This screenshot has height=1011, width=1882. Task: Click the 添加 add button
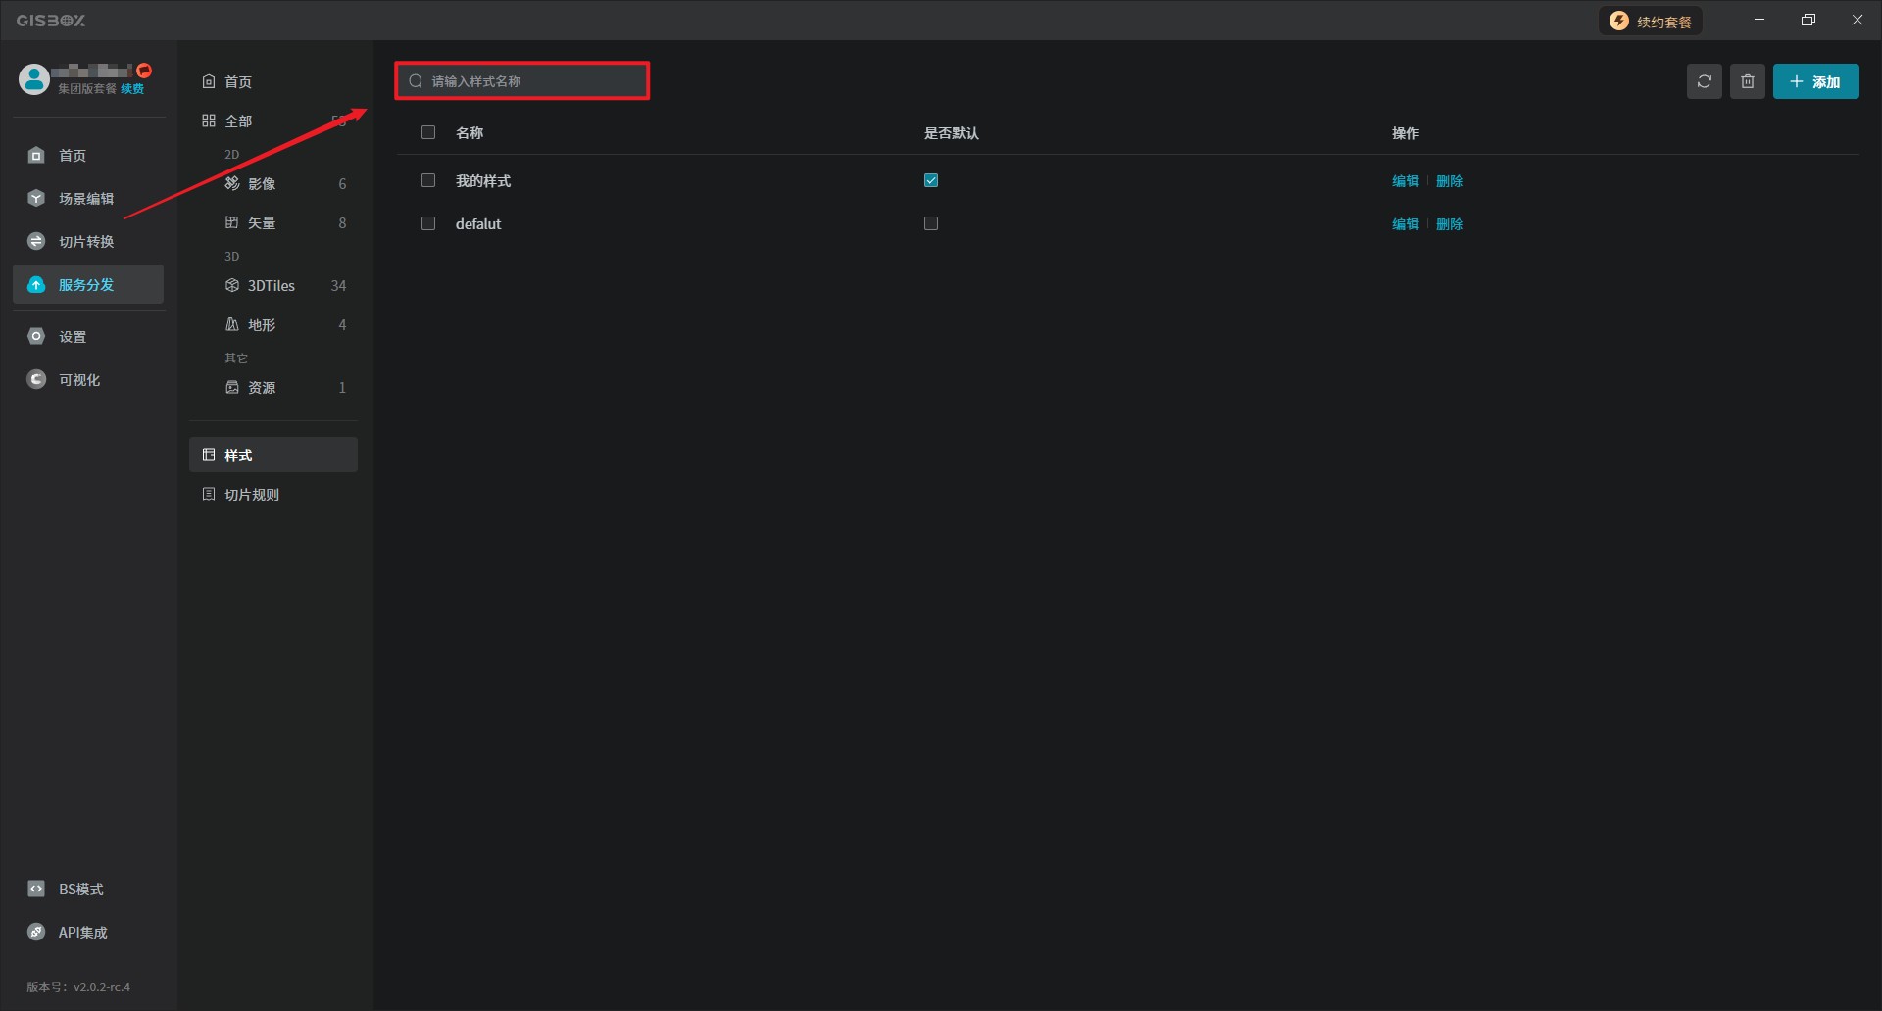tap(1815, 81)
